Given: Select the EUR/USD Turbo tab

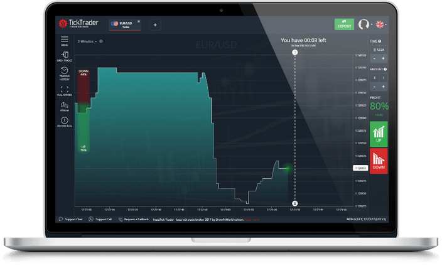Looking at the screenshot, I should (x=123, y=24).
